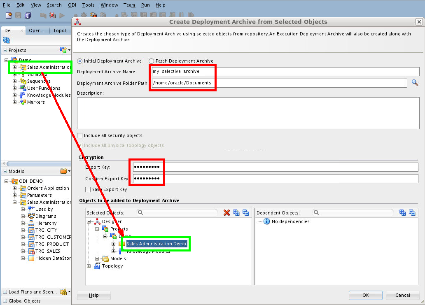
Task: Click the OK button
Action: tap(365, 295)
